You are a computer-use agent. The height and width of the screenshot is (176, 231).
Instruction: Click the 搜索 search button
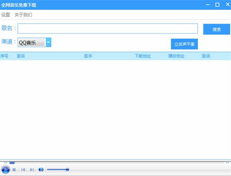(216, 29)
